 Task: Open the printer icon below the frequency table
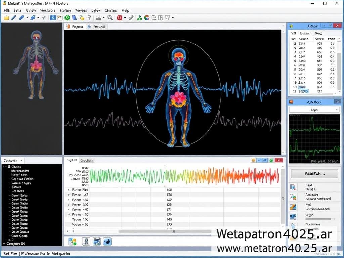tap(86, 241)
